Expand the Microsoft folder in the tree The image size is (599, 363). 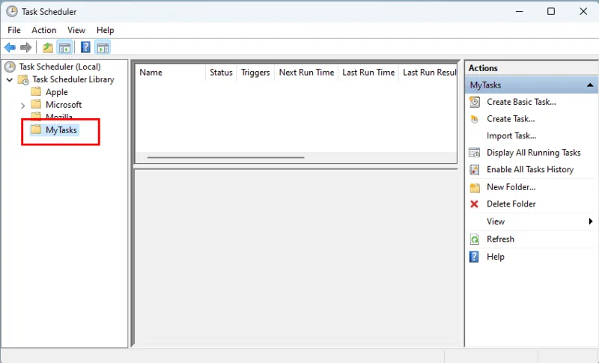[x=22, y=106]
